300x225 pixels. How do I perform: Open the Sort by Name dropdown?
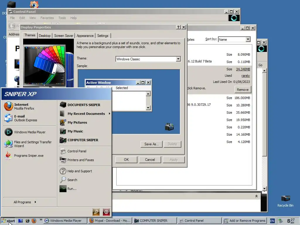[248, 39]
